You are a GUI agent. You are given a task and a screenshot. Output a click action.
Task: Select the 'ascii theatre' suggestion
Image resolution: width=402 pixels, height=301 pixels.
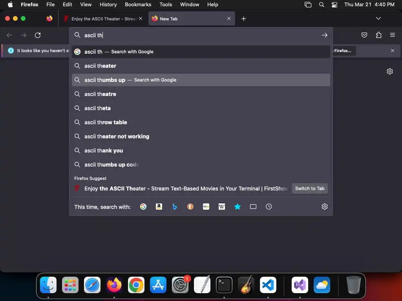tap(201, 94)
